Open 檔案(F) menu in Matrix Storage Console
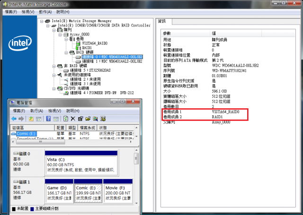This screenshot has width=303, height=215. (x=11, y=12)
